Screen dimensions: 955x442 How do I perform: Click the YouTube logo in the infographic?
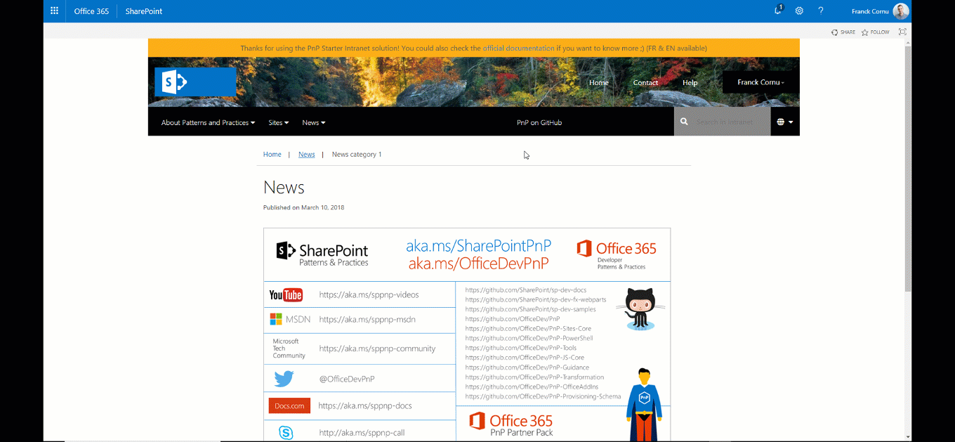coord(286,295)
